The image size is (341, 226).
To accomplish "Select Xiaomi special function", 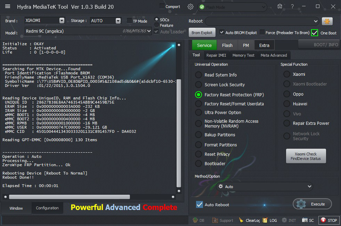I will (x=287, y=74).
